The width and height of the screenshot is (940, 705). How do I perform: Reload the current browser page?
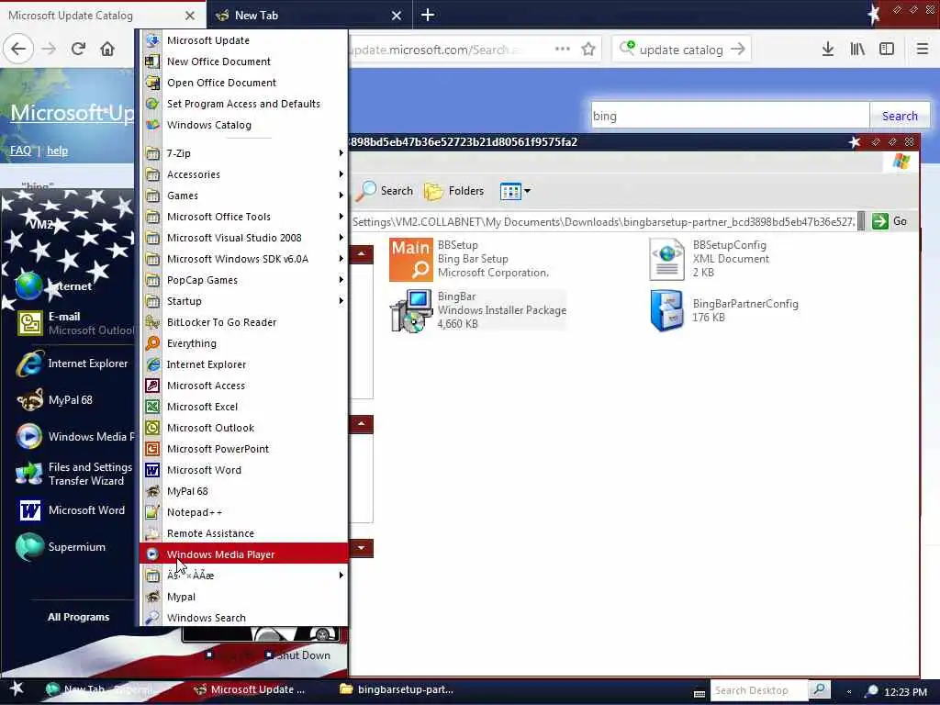pos(78,49)
